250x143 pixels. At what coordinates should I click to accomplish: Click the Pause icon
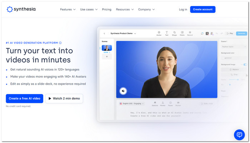(170, 104)
